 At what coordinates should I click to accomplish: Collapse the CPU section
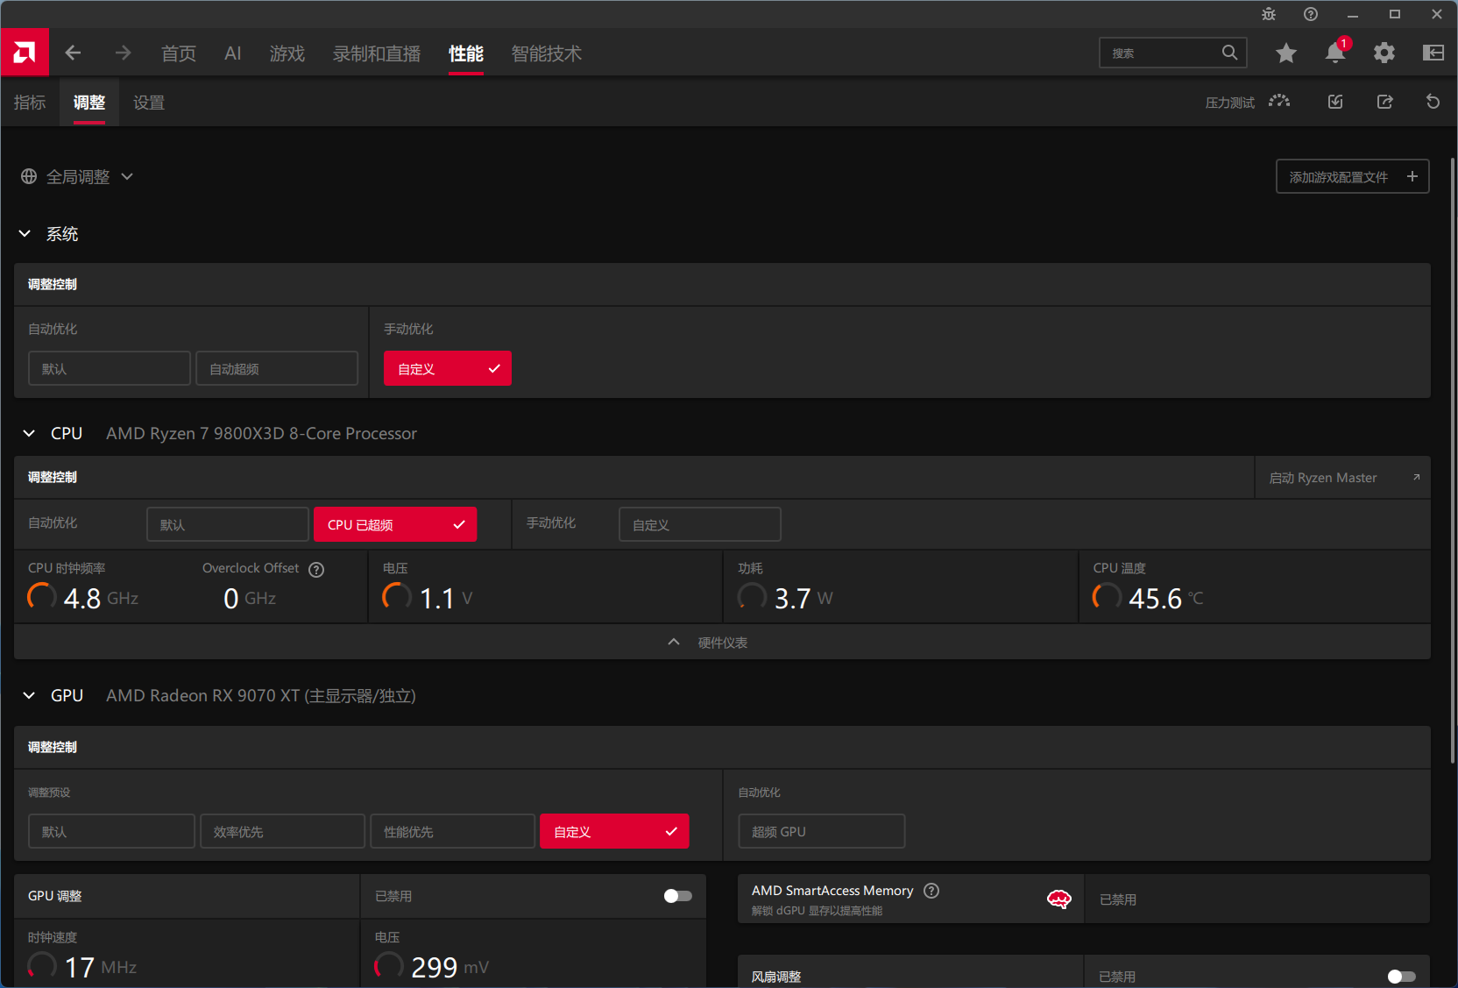(x=29, y=433)
